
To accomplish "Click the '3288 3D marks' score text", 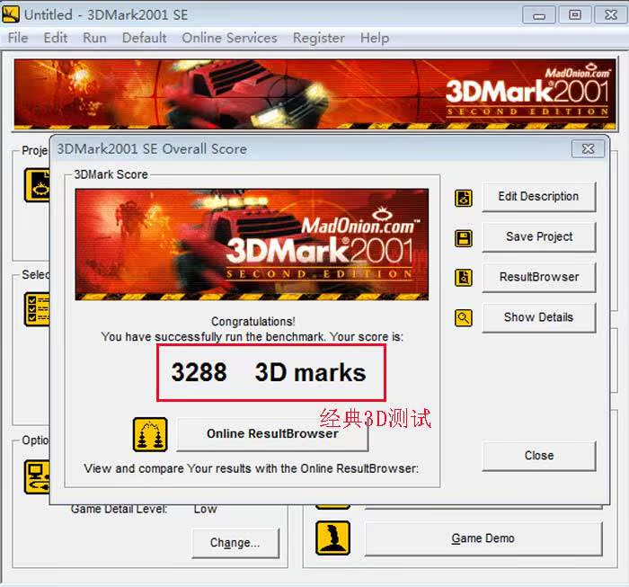I will (269, 372).
